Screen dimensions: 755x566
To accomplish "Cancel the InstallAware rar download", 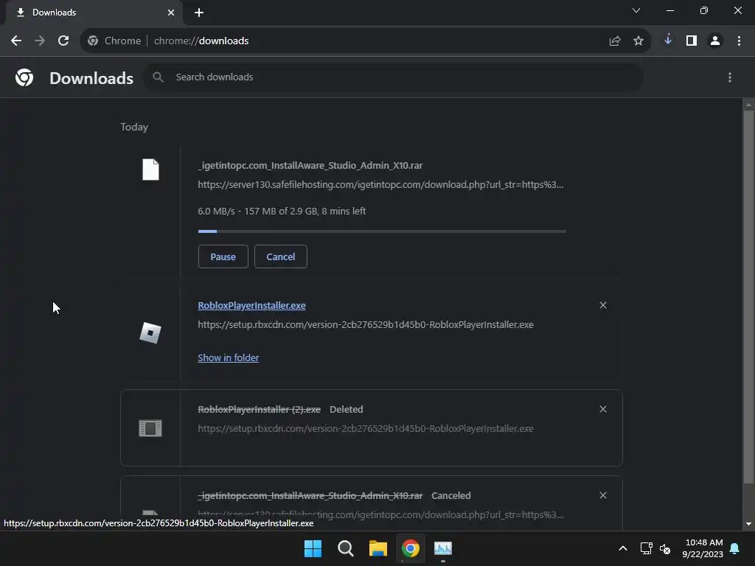I will (x=281, y=256).
